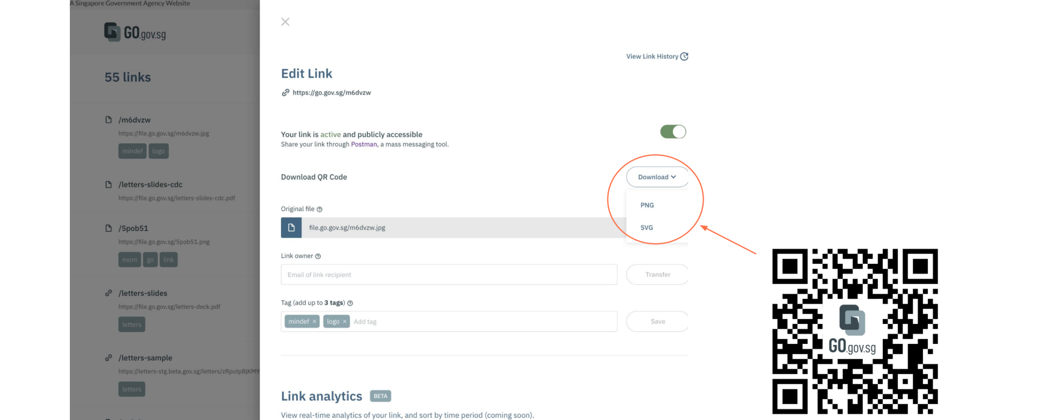The width and height of the screenshot is (1052, 420).
Task: Click the QR code image
Action: coord(855,331)
